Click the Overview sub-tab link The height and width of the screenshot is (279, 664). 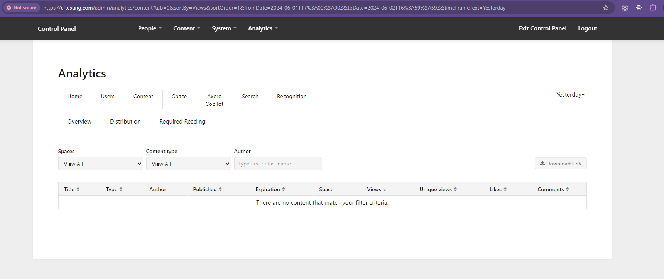tap(79, 122)
